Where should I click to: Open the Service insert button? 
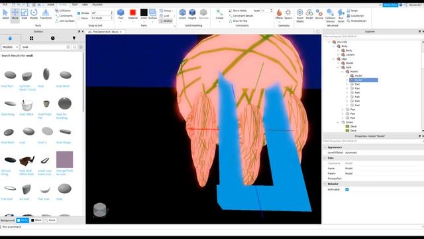point(319,14)
